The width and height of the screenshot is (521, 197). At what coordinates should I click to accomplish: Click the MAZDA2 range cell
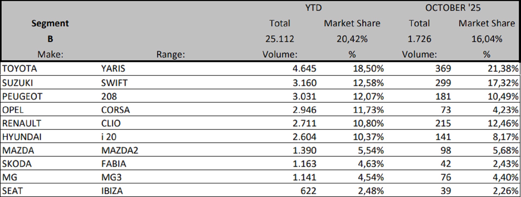coord(120,150)
